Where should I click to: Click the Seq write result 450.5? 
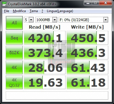tap(87, 38)
